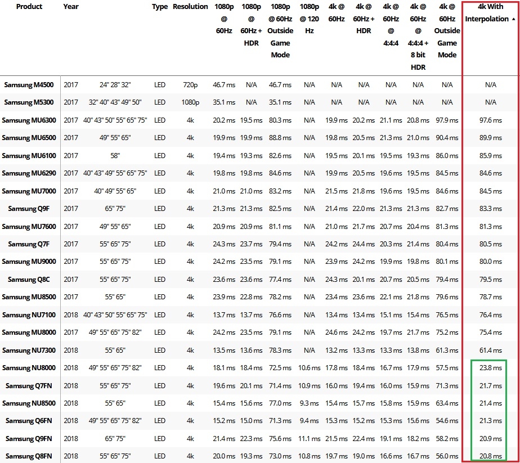Image resolution: width=520 pixels, height=463 pixels.
Task: Open the Samsung MU6500 product link
Action: (x=29, y=138)
